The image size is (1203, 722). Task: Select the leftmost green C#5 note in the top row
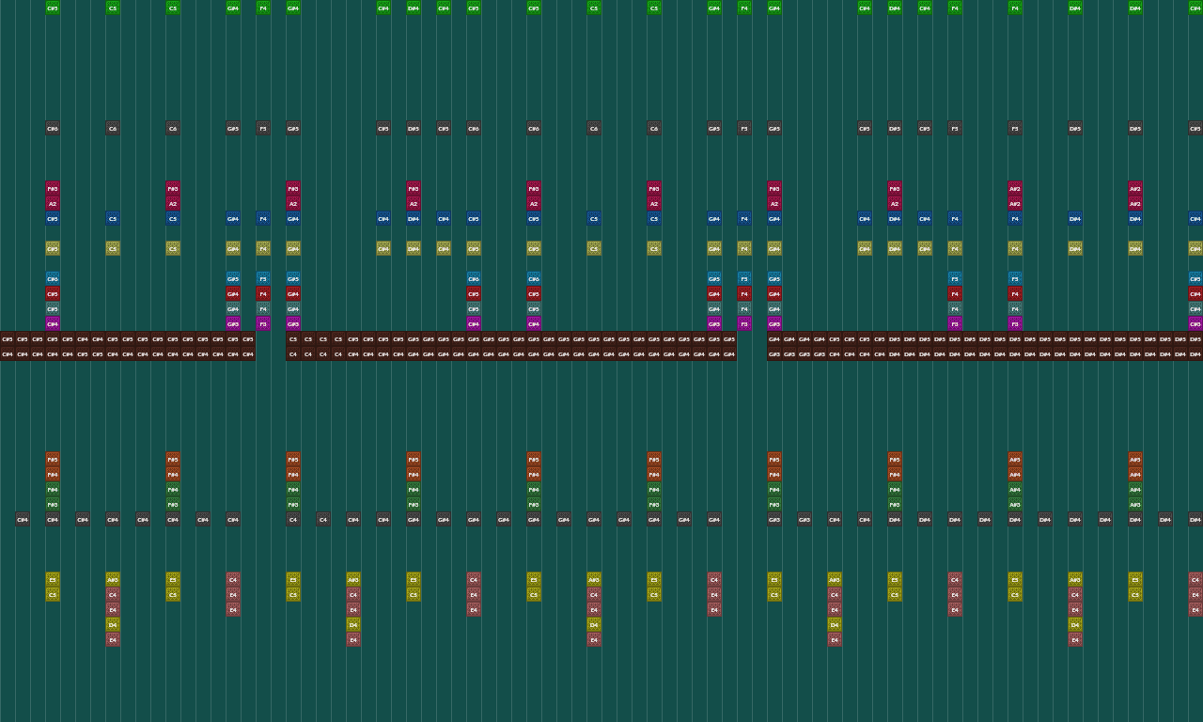coord(53,8)
